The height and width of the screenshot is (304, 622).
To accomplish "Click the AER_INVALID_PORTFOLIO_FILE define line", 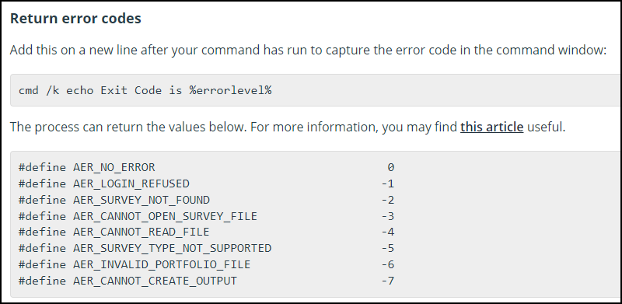I will [x=206, y=264].
